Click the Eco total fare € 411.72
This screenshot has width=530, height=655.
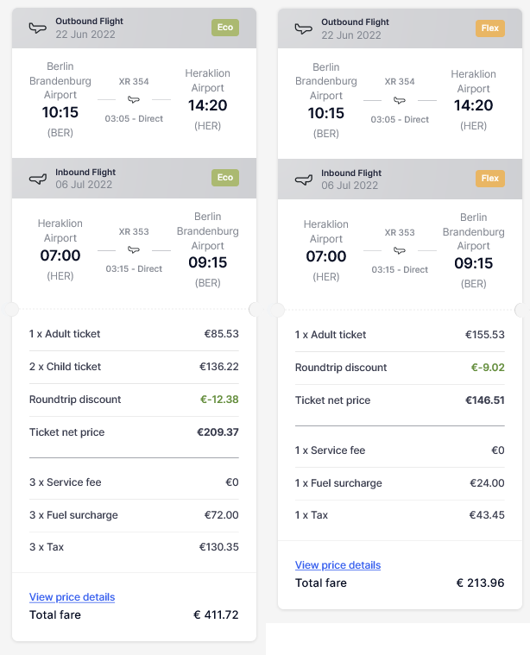(216, 615)
